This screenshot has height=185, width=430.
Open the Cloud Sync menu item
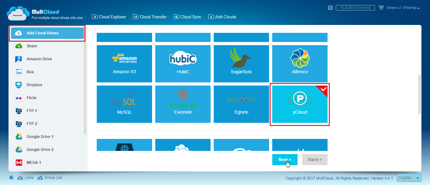coord(187,17)
